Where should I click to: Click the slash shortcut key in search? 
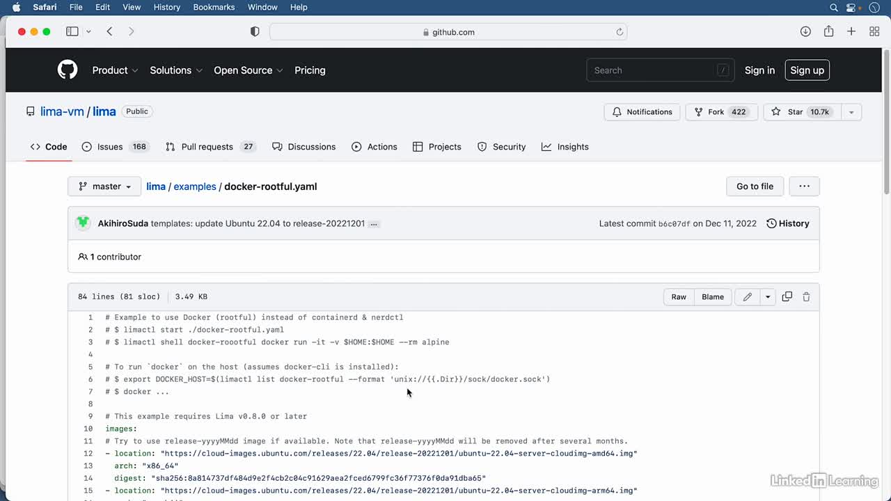pyautogui.click(x=723, y=70)
